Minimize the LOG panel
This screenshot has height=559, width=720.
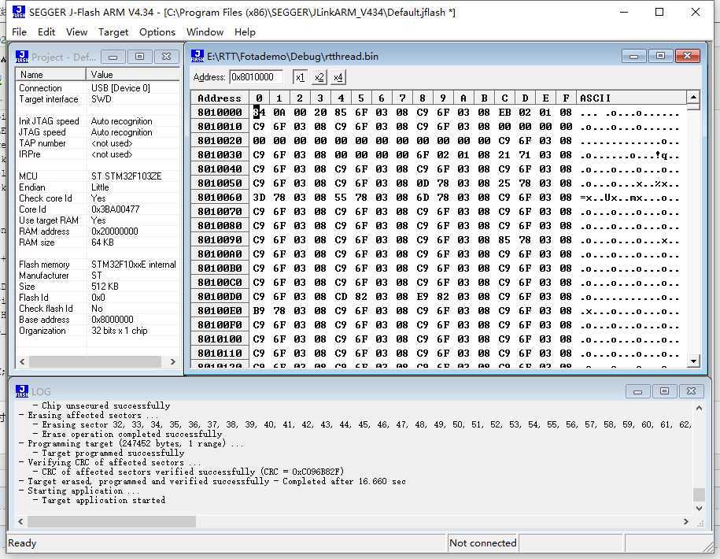pyautogui.click(x=638, y=391)
